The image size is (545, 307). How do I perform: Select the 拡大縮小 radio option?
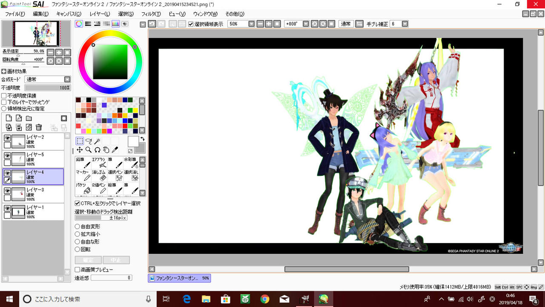77,234
